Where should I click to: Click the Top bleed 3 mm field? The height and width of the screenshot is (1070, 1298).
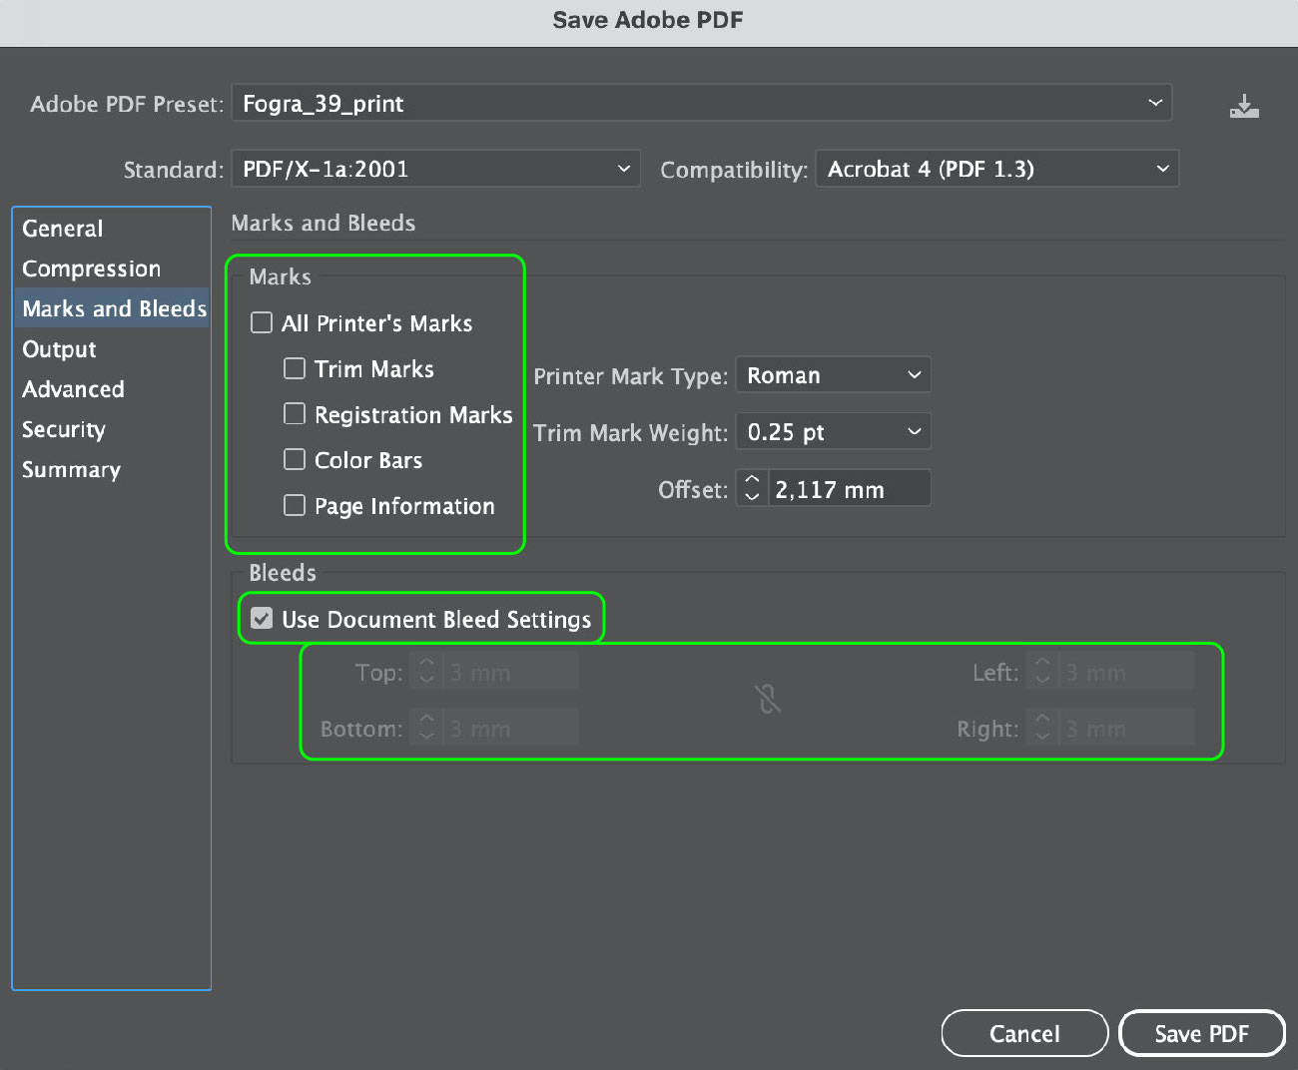coord(511,672)
